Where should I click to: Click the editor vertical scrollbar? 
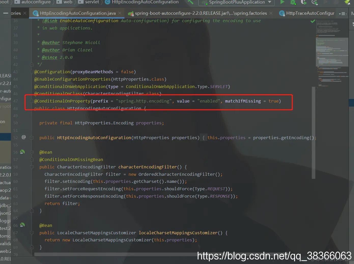(313, 132)
